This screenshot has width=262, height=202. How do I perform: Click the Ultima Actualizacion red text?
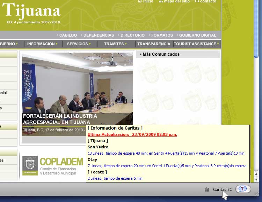(132, 134)
